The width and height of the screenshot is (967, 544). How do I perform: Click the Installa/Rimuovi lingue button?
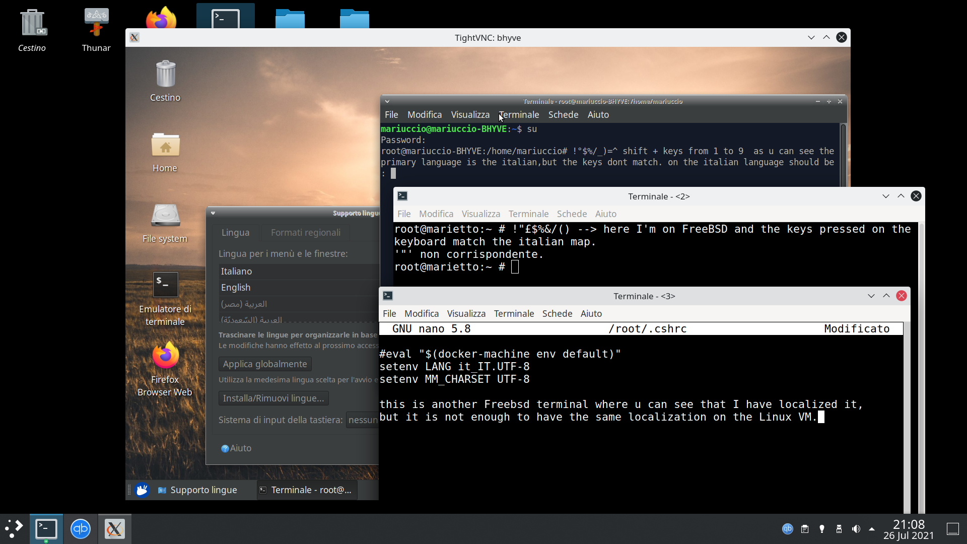(x=273, y=398)
